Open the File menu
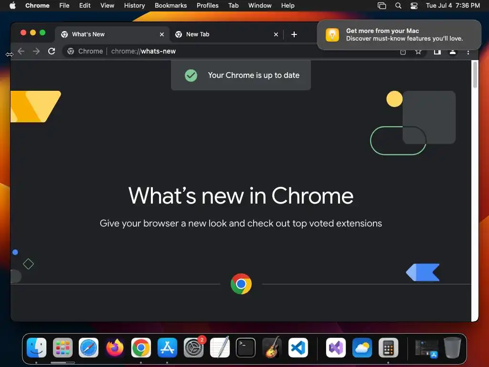 [64, 6]
